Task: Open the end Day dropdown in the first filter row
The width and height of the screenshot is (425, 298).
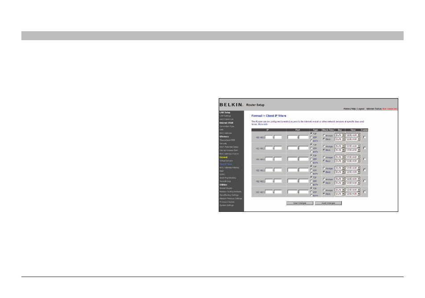Action: click(339, 139)
